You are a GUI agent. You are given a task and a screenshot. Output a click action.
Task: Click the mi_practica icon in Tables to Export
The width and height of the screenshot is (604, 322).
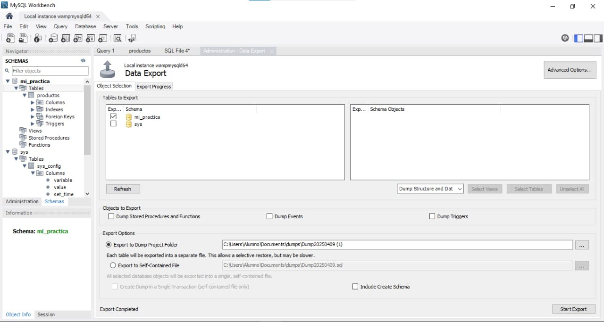pos(129,117)
